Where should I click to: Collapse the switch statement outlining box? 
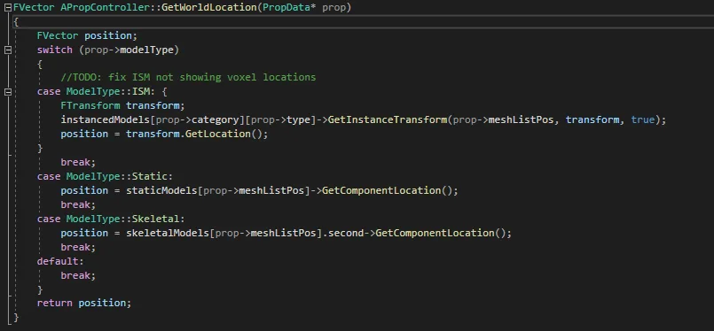tap(8, 50)
